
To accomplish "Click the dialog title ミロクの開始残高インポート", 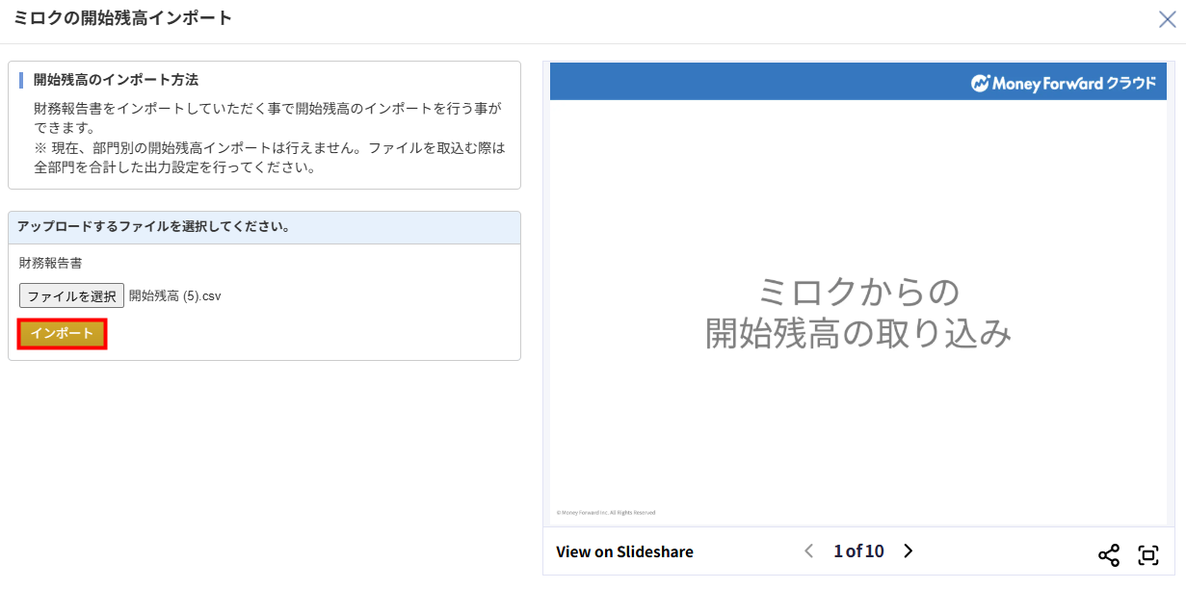I will click(x=122, y=18).
